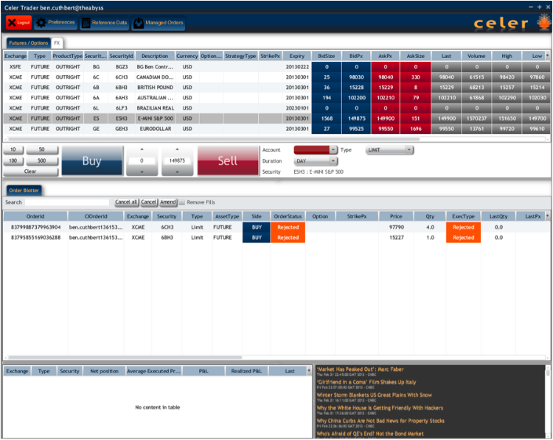The image size is (553, 440).
Task: Sort by BidSize column header
Action: pos(327,56)
